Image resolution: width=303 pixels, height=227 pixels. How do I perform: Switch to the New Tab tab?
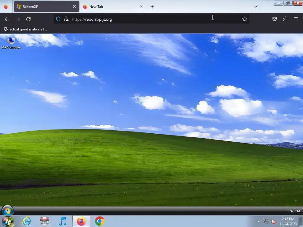pos(113,7)
